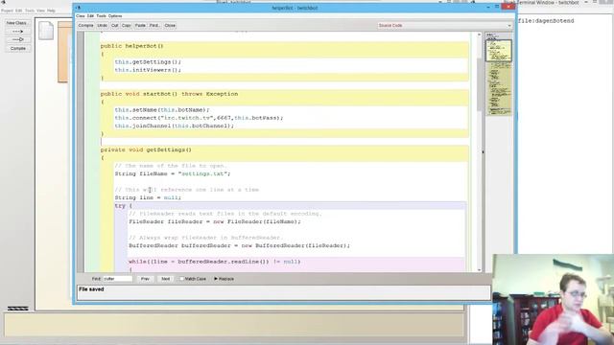614x345 pixels.
Task: Toggle the Match Case checkbox
Action: (x=181, y=279)
